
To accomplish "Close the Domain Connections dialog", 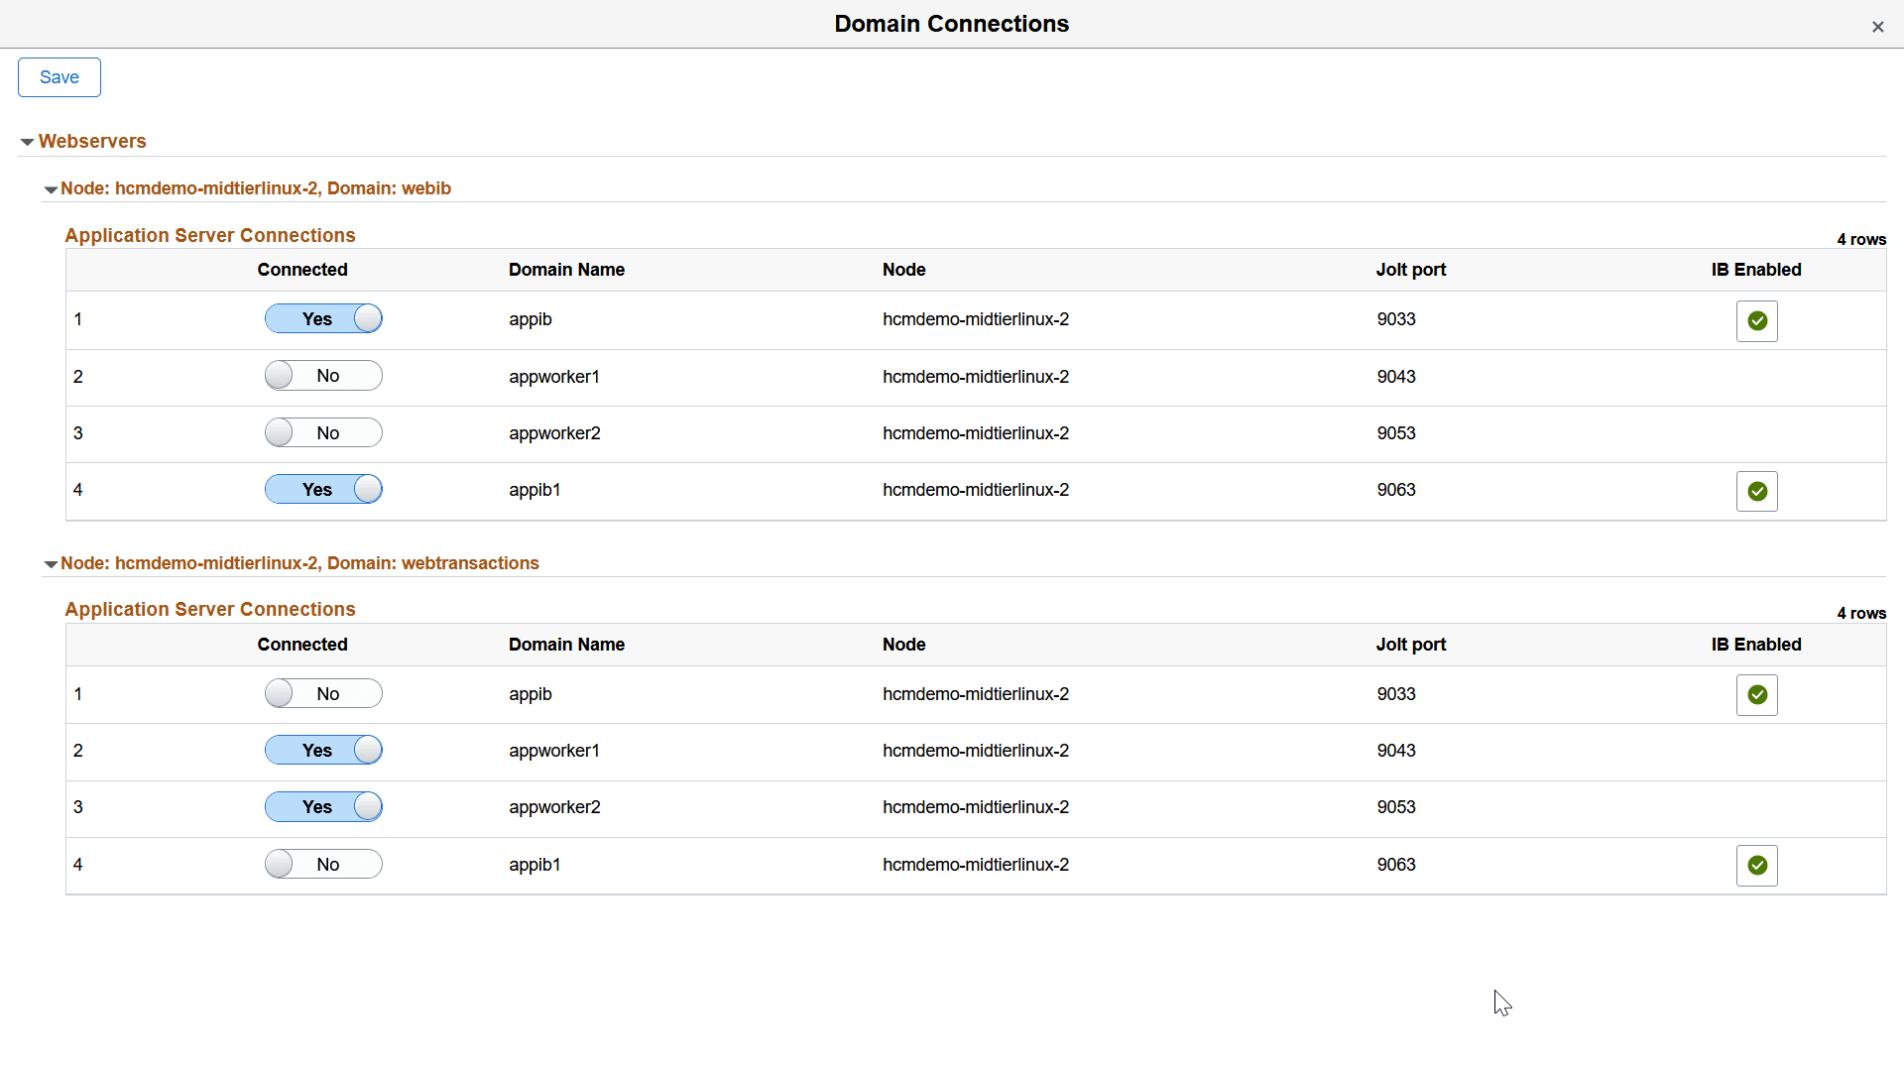I will (x=1878, y=27).
